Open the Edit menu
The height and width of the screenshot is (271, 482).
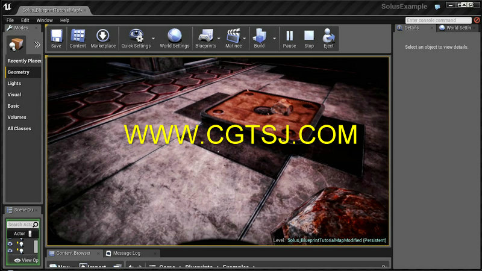[25, 20]
